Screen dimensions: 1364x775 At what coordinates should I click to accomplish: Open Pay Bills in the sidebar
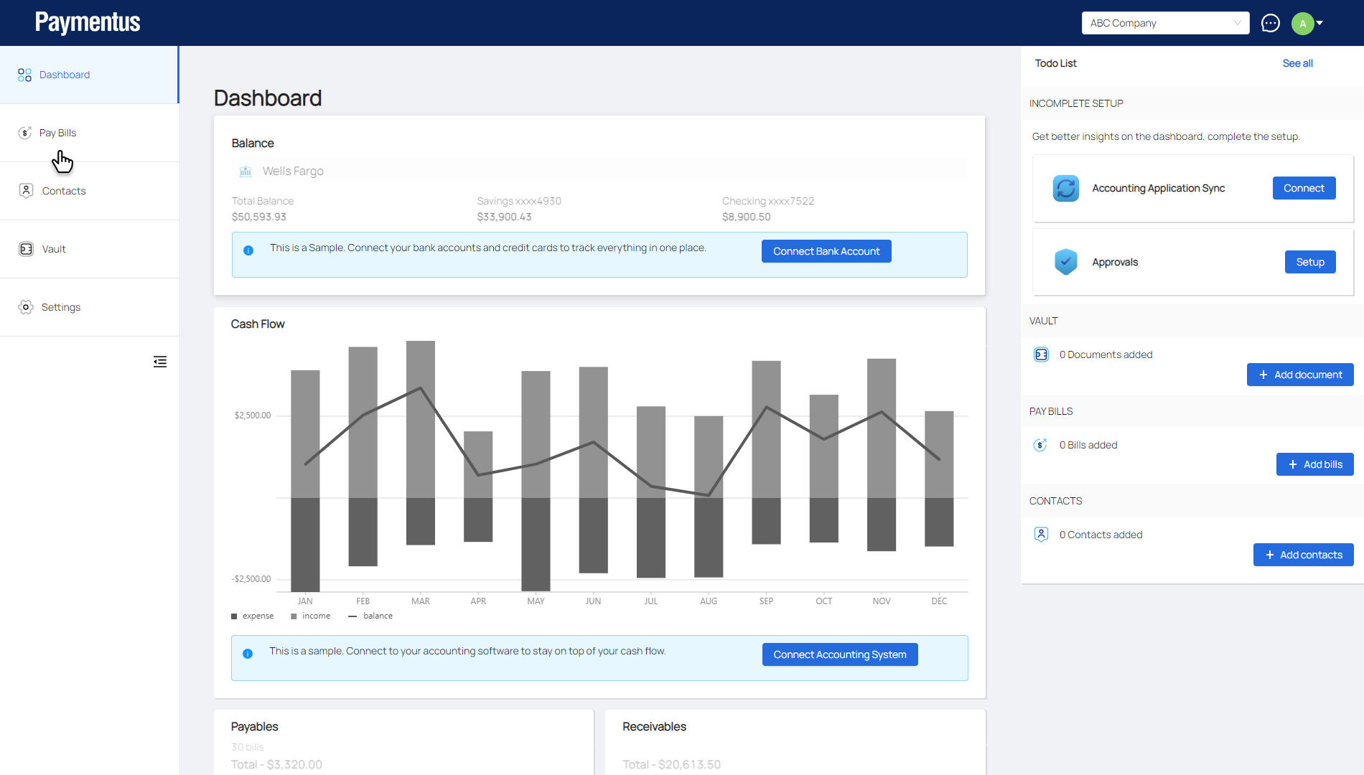pyautogui.click(x=57, y=133)
